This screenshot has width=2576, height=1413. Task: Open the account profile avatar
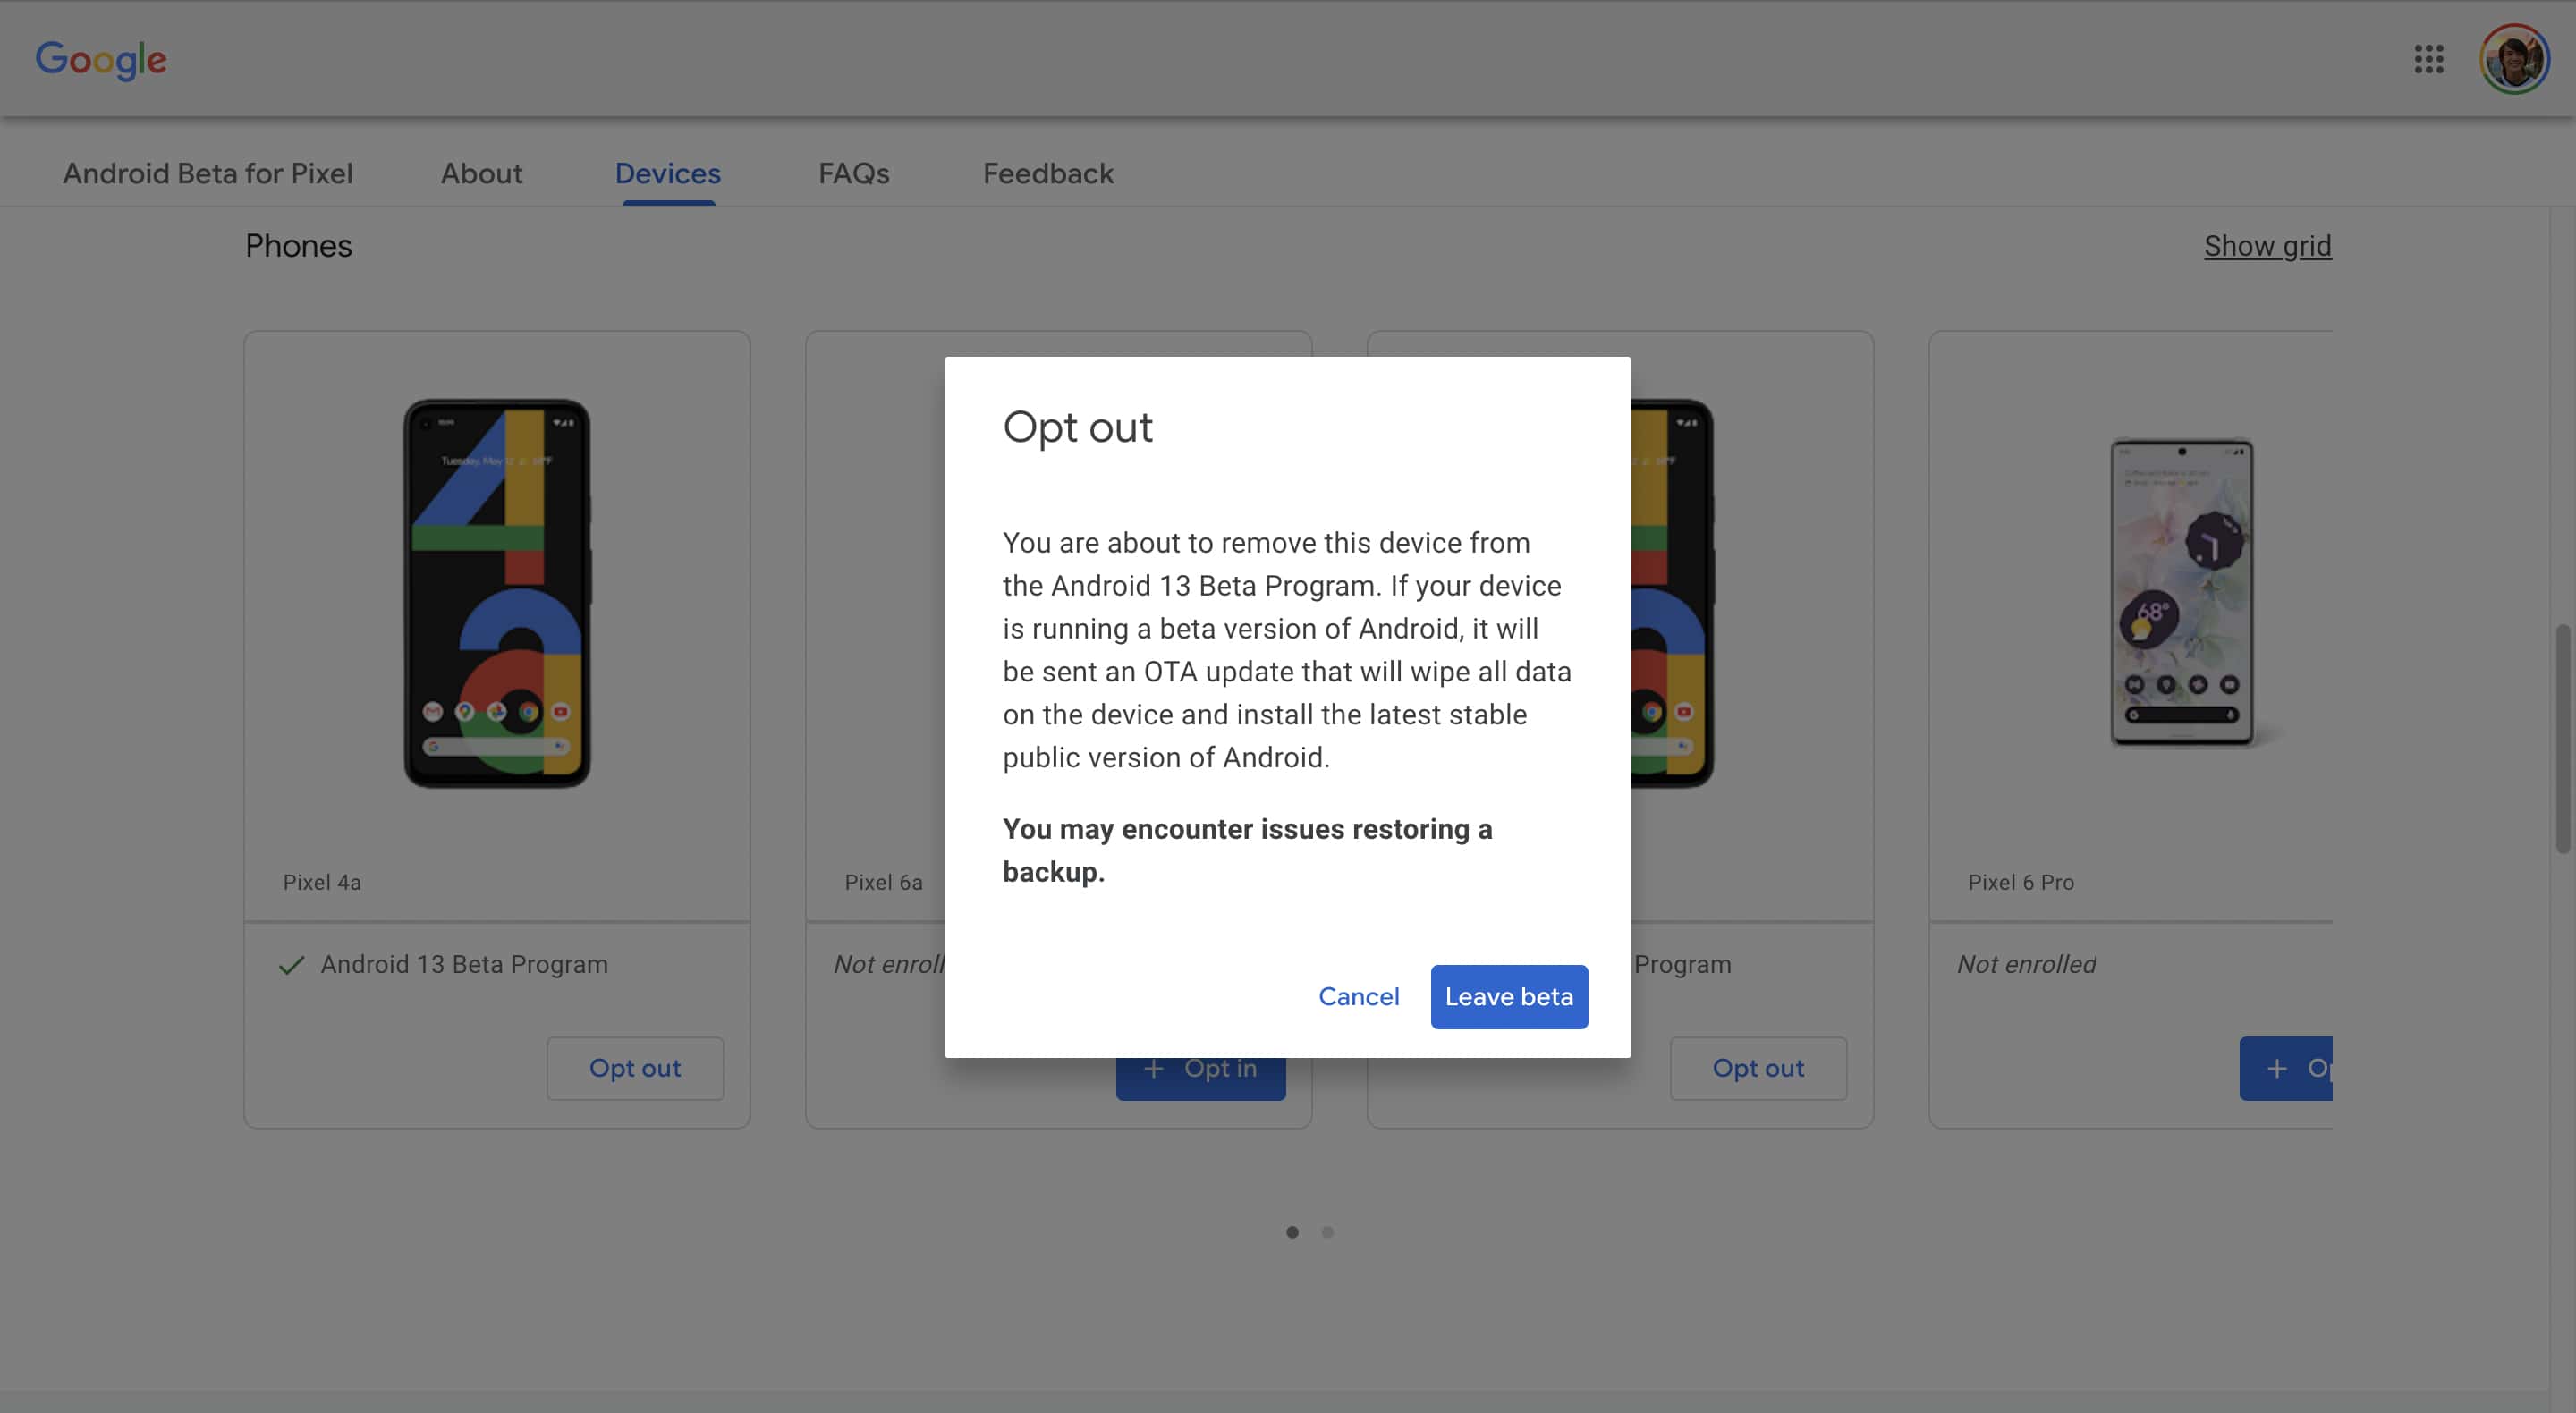[2513, 59]
